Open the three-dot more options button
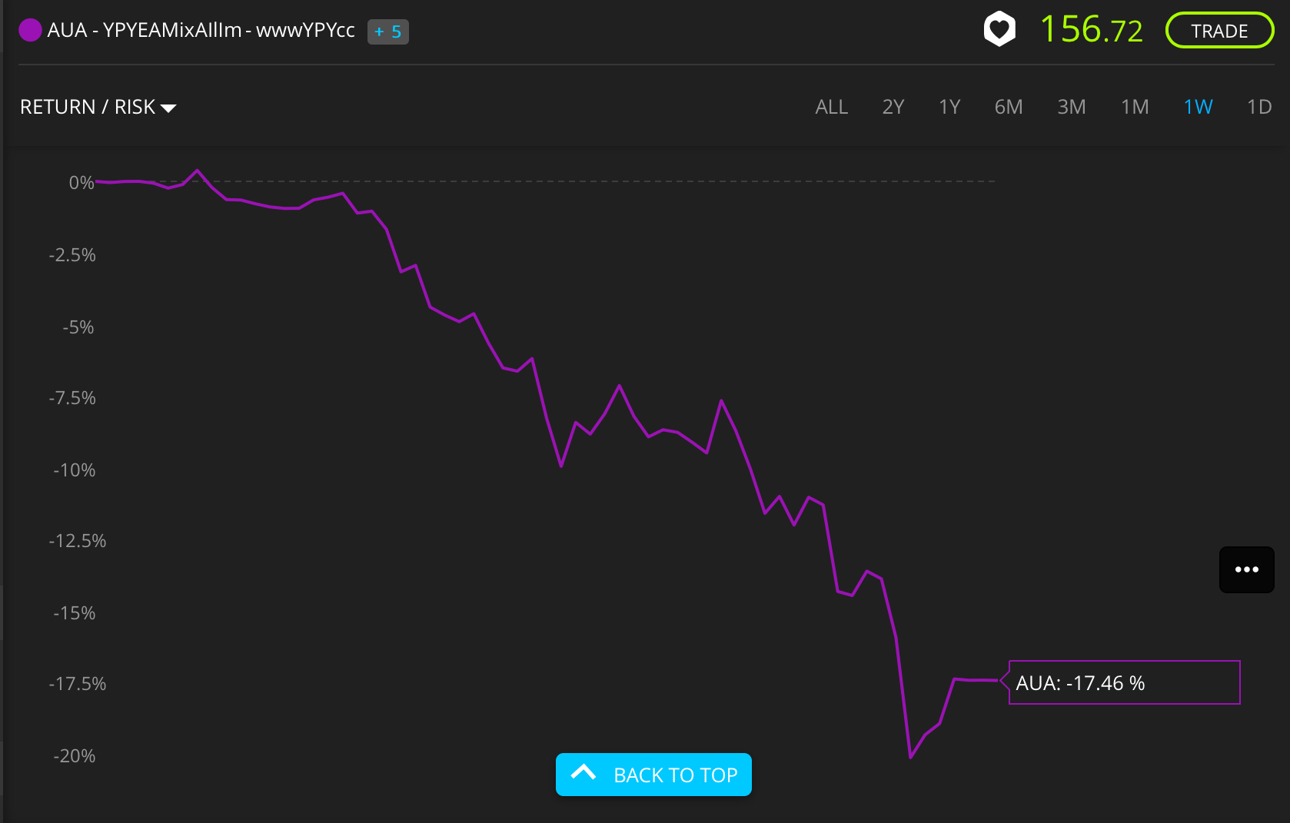 pos(1246,569)
